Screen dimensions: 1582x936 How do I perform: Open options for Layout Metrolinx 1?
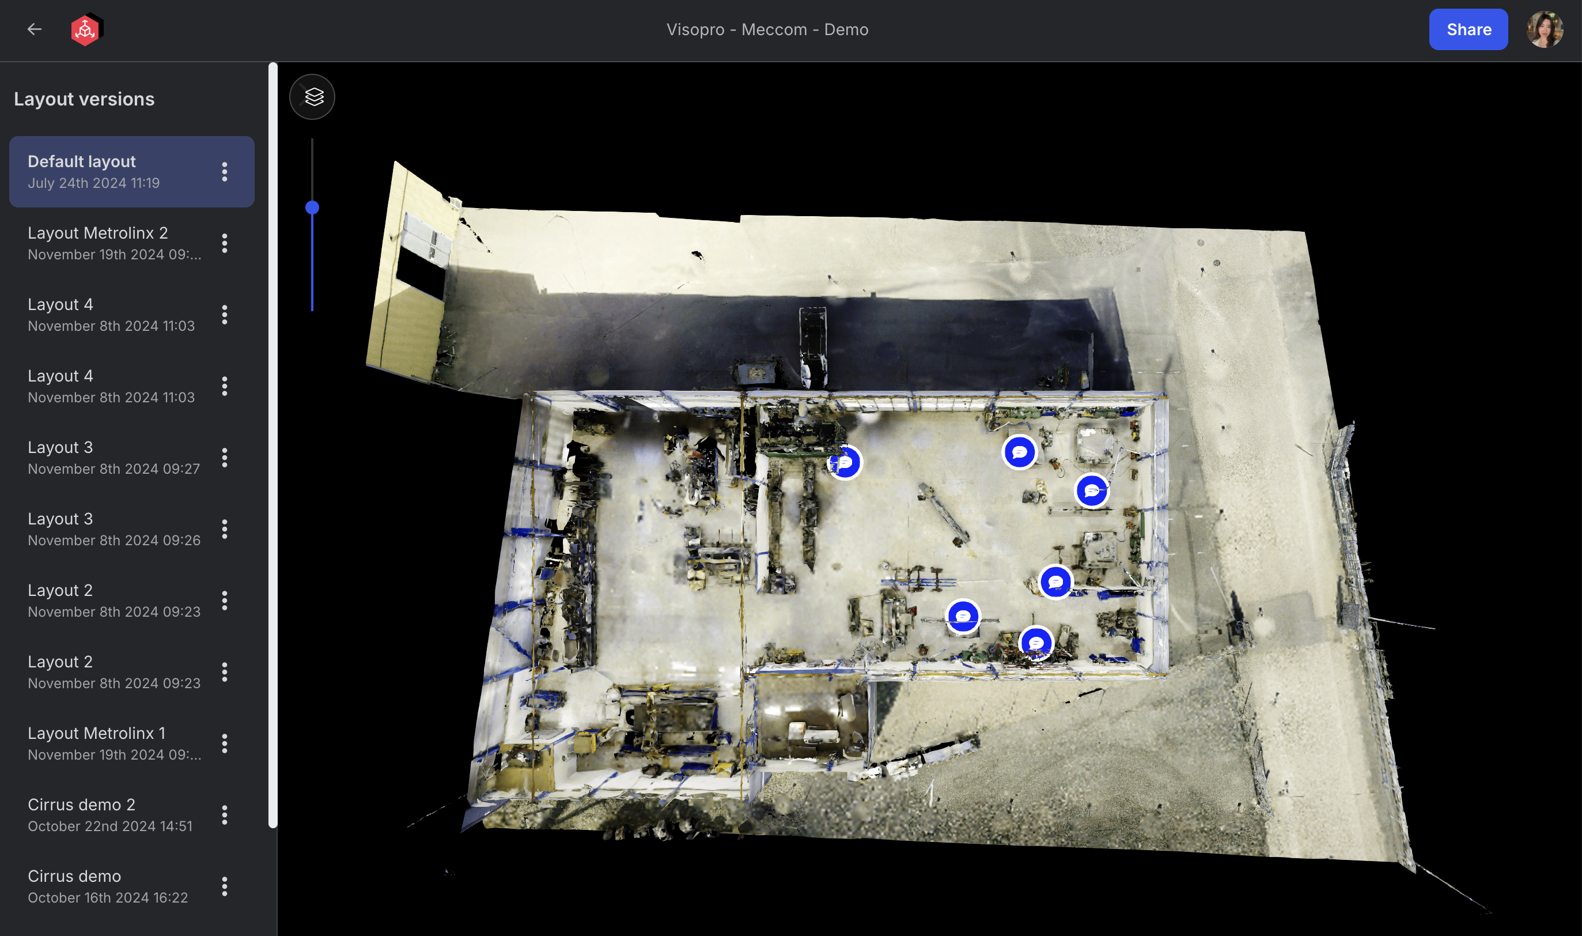click(x=224, y=743)
